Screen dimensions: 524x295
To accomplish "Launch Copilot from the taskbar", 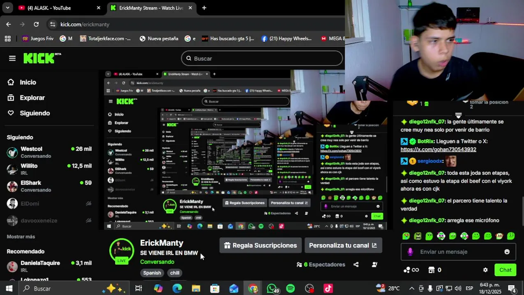I will pos(158,288).
